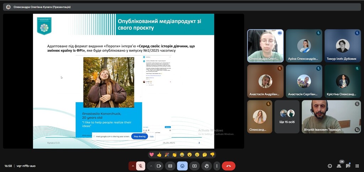
Task: Turn on closed captions
Action: [170, 166]
